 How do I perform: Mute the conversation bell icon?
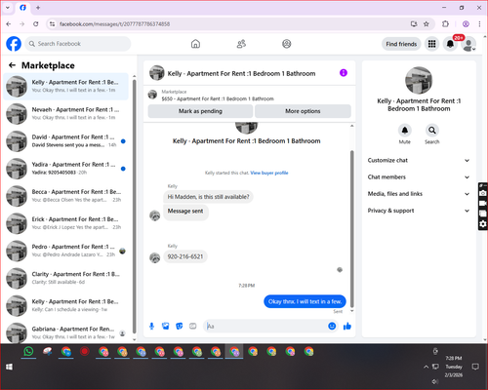pos(405,131)
